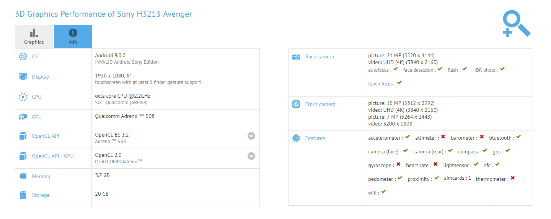
Task: Click the bluetooth green checkmark
Action: coord(518,137)
